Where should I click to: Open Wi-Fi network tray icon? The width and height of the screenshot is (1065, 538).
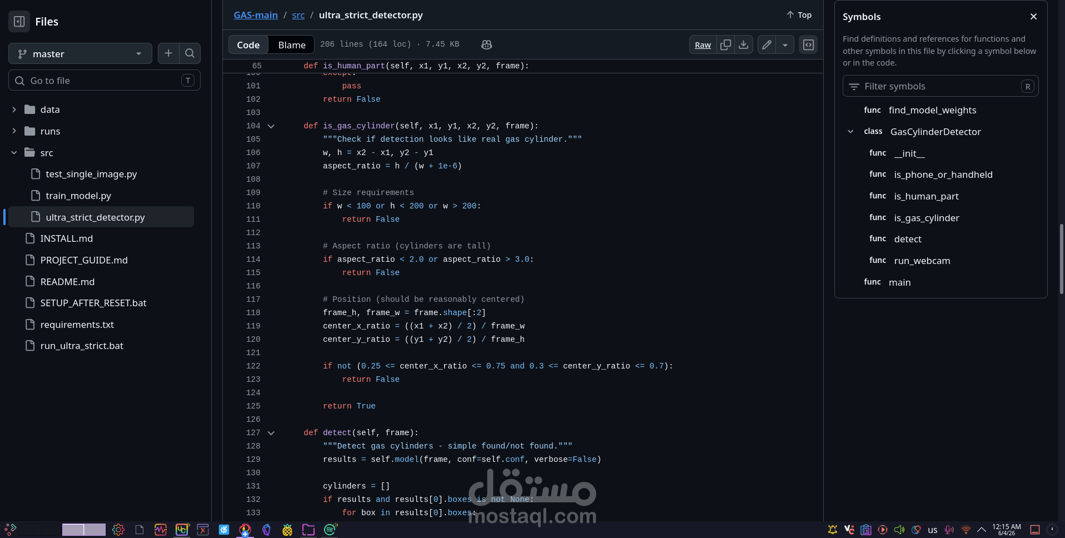[966, 530]
